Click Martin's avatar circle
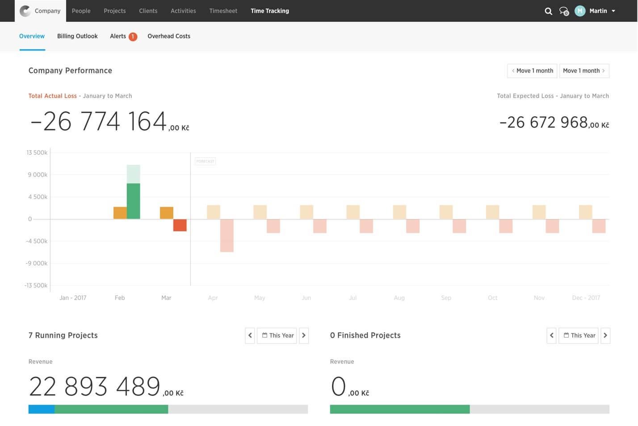 tap(580, 11)
